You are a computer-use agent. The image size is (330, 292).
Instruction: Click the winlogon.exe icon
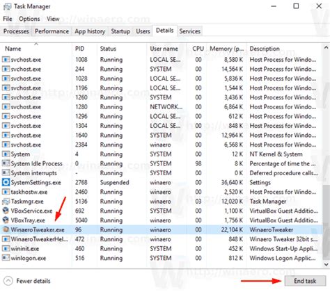click(6, 258)
